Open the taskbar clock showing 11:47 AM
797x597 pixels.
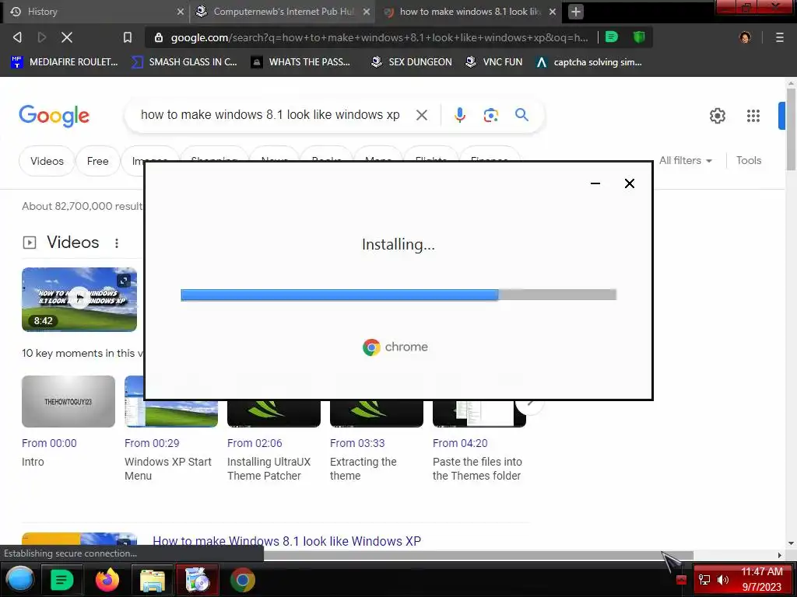[761, 580]
